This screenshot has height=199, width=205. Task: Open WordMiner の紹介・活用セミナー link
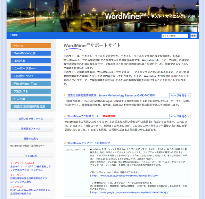pyautogui.click(x=27, y=146)
